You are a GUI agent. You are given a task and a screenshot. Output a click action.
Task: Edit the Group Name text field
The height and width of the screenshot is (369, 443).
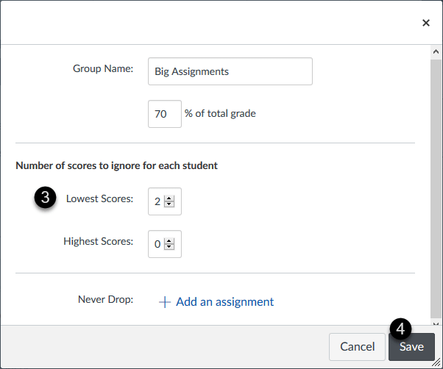(x=230, y=71)
